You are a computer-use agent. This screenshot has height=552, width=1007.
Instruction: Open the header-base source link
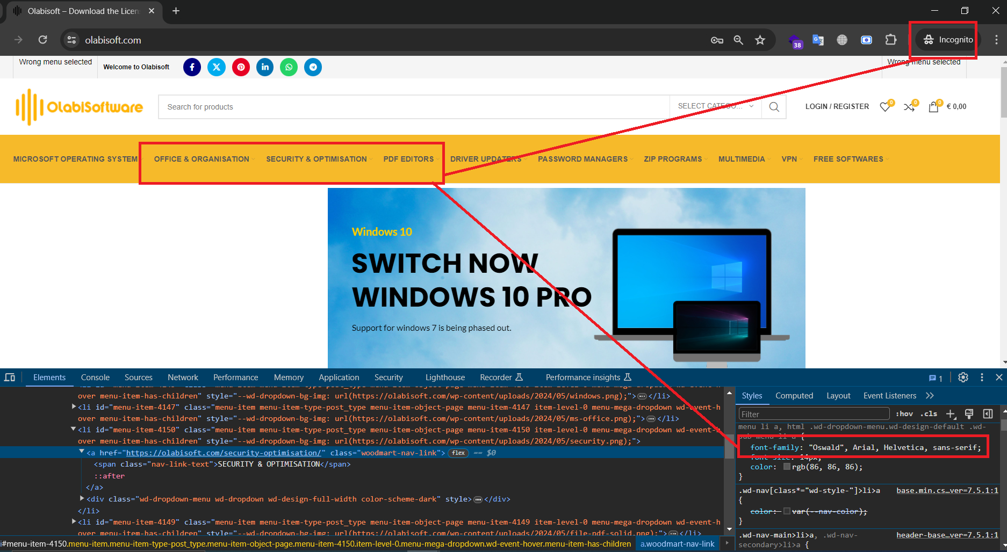coord(947,535)
